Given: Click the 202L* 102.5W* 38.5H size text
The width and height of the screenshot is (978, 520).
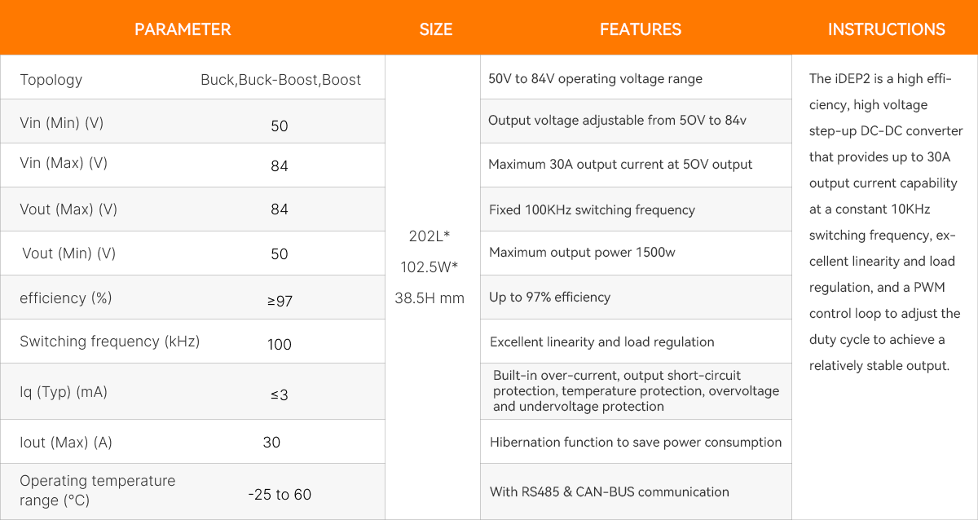Looking at the screenshot, I should [x=430, y=267].
